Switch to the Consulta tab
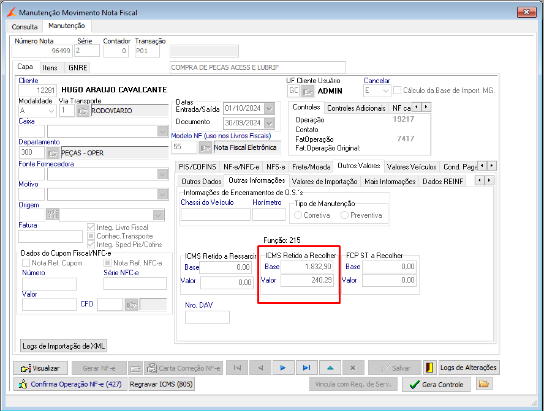This screenshot has width=544, height=411. [25, 27]
